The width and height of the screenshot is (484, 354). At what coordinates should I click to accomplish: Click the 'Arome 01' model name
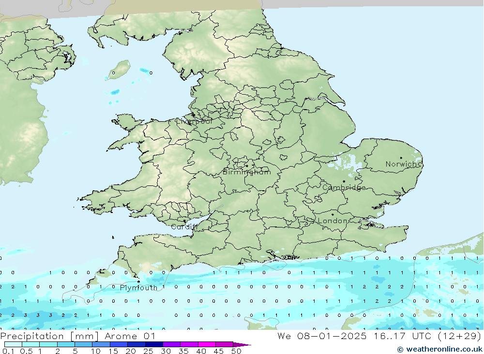click(x=130, y=336)
